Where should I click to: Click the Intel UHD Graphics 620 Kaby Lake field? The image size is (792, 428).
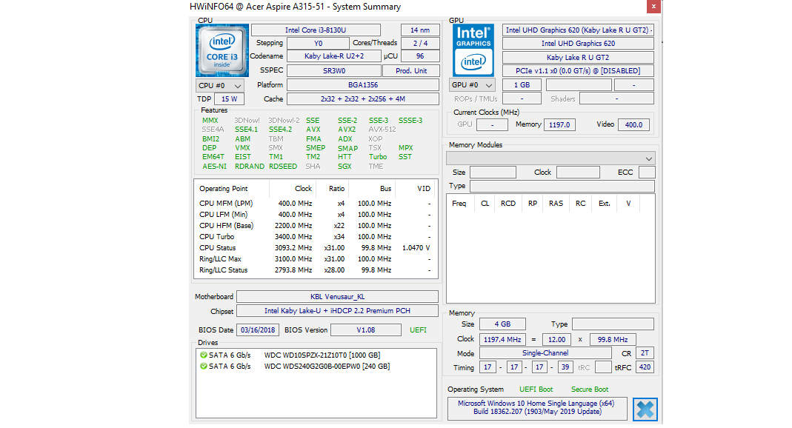point(579,30)
